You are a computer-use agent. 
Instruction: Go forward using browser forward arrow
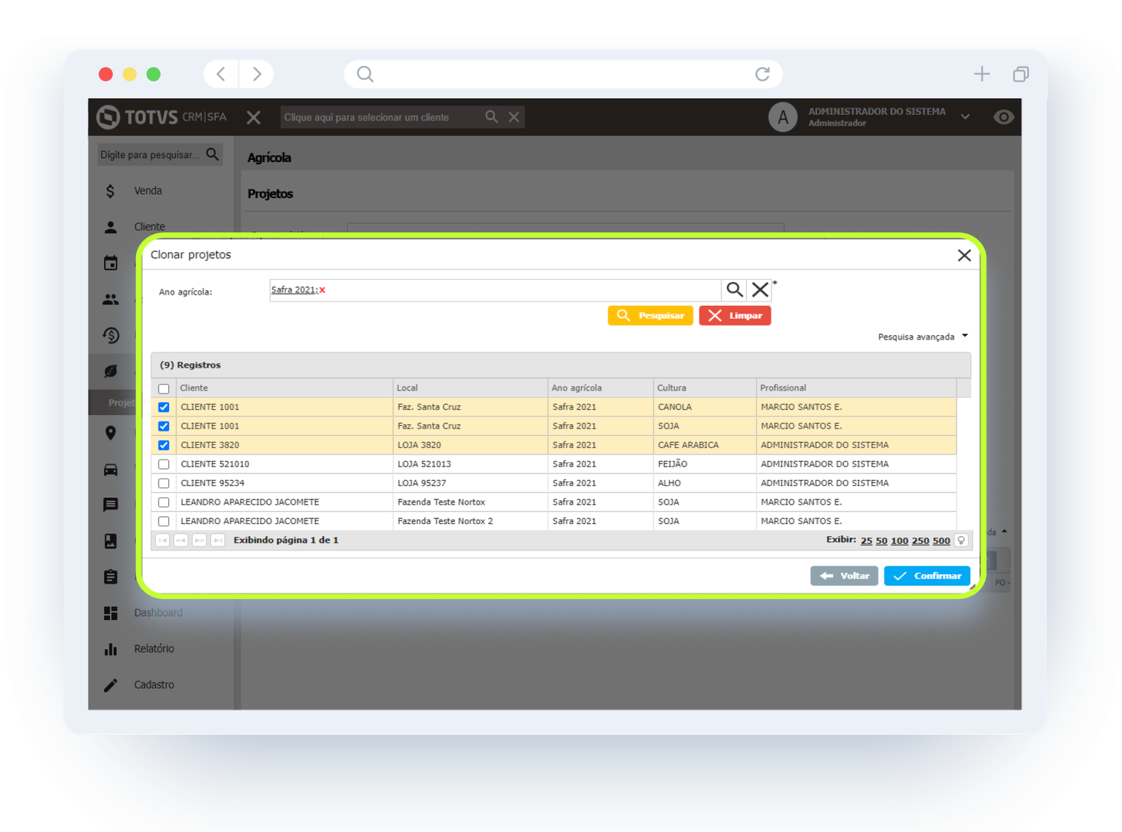click(x=257, y=74)
